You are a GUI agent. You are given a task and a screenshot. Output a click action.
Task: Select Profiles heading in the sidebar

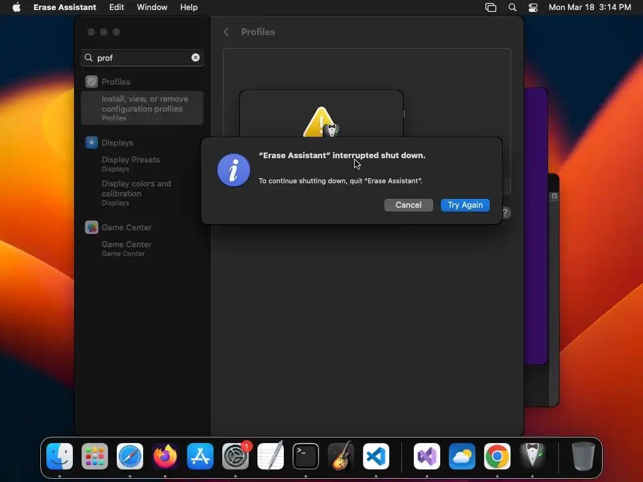click(116, 82)
